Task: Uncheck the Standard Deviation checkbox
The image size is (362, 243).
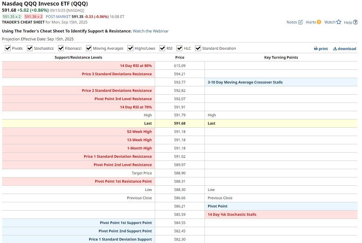Action: point(198,48)
